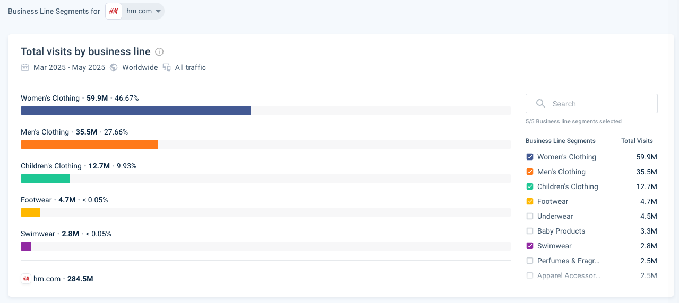This screenshot has height=303, width=679.
Task: Check the Perfumes & Fragrances checkbox
Action: (529, 261)
